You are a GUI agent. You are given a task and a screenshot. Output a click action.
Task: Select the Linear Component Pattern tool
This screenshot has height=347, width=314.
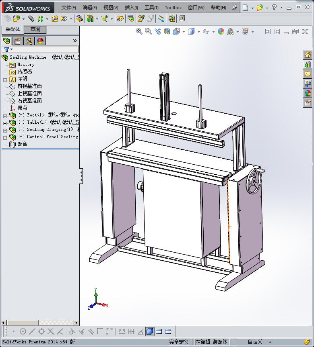coord(40,18)
